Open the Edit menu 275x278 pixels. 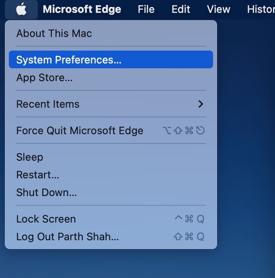pos(181,9)
